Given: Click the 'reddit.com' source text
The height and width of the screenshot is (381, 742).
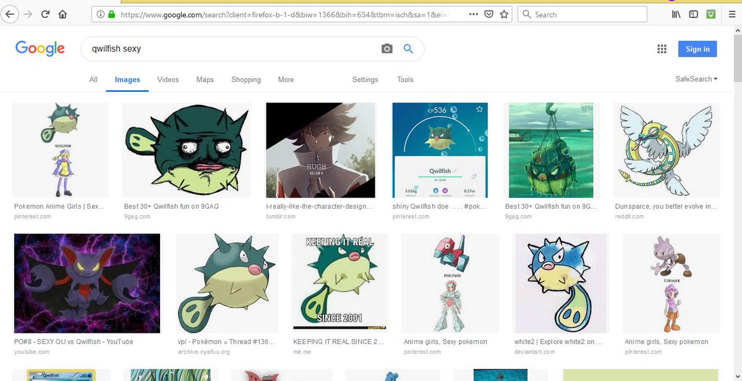Looking at the screenshot, I should [x=629, y=217].
